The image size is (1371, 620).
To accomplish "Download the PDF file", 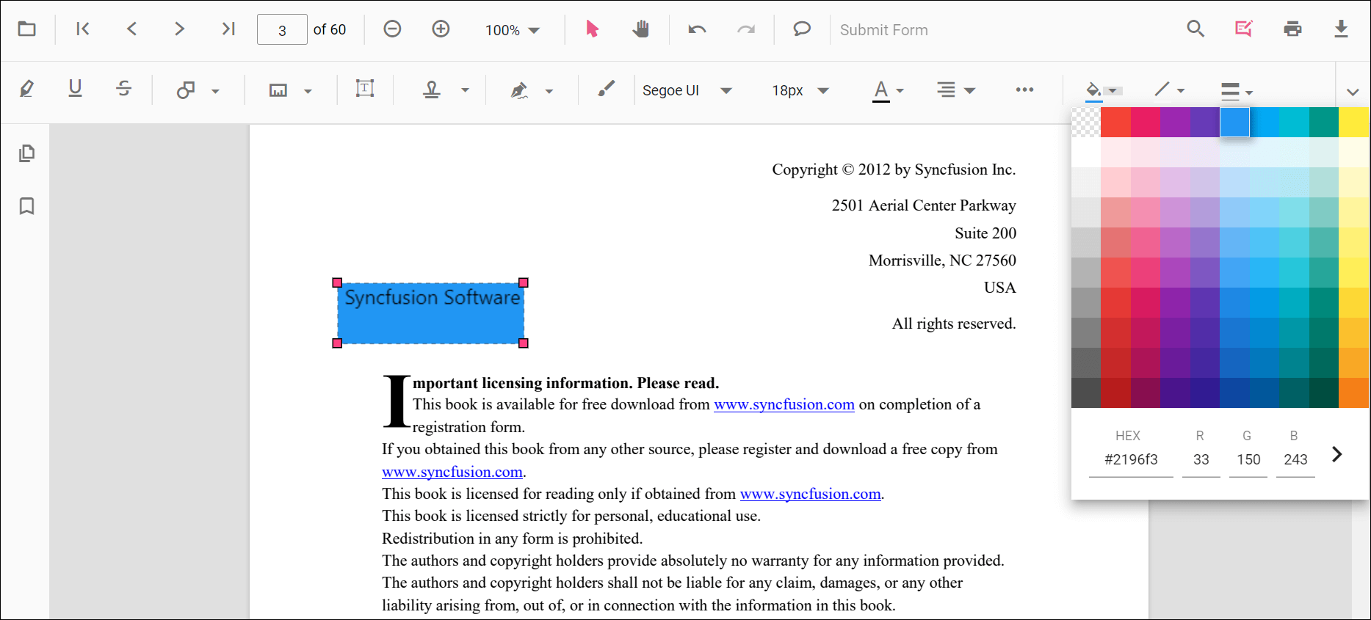I will click(1341, 29).
